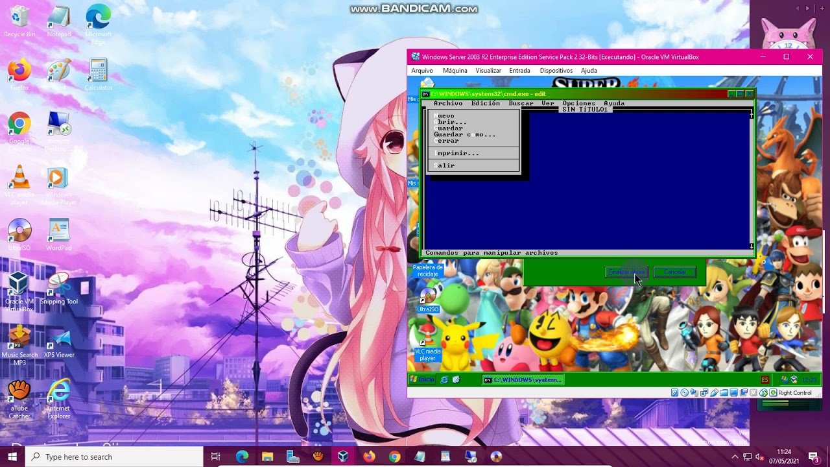Open the UltraISO icon on host desktop

pos(19,235)
